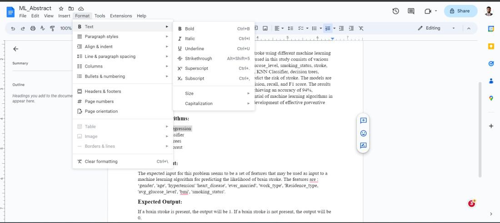
Task: Expand the side panel chevron at bottom right
Action: [491, 214]
